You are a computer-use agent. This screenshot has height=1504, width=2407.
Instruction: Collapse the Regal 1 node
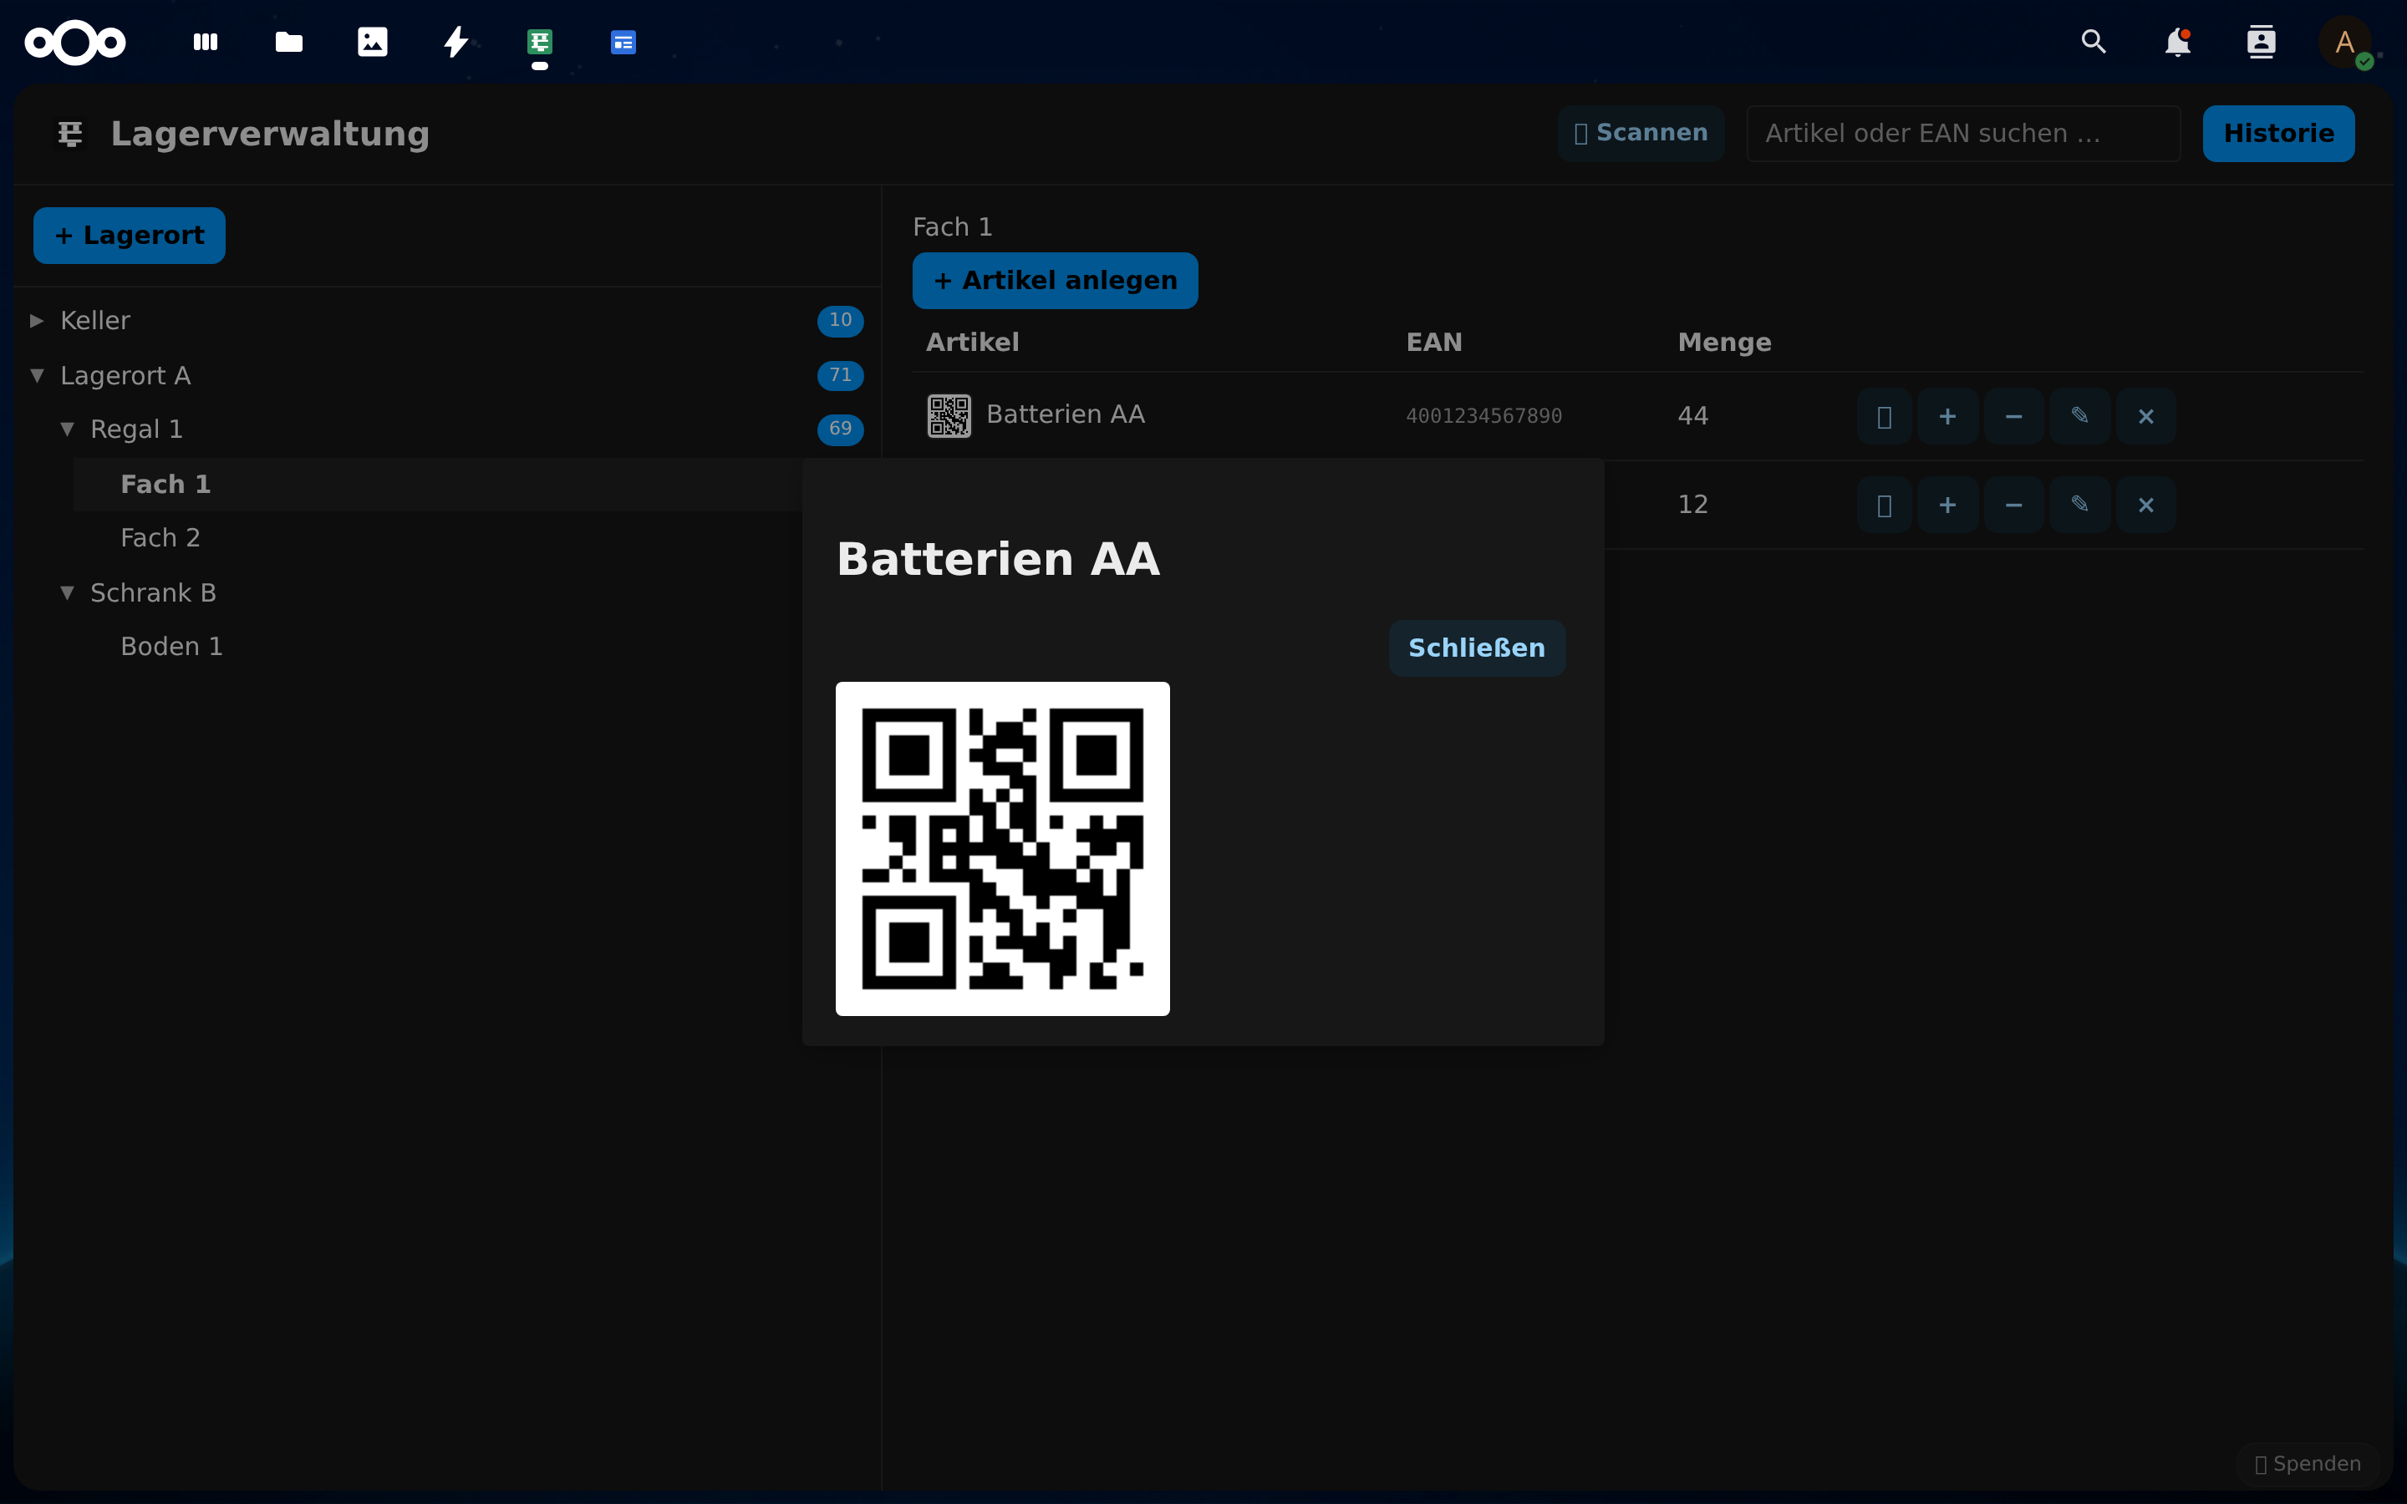point(67,429)
